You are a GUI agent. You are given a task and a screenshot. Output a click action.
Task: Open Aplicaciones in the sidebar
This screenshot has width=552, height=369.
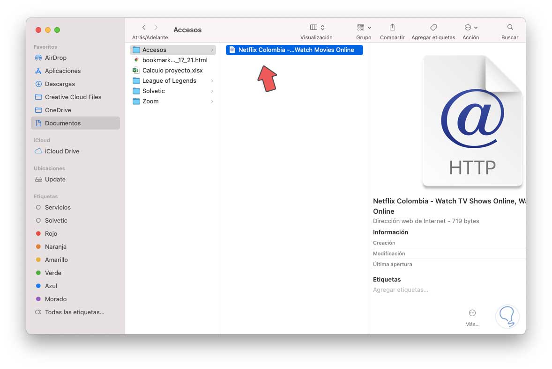point(75,71)
